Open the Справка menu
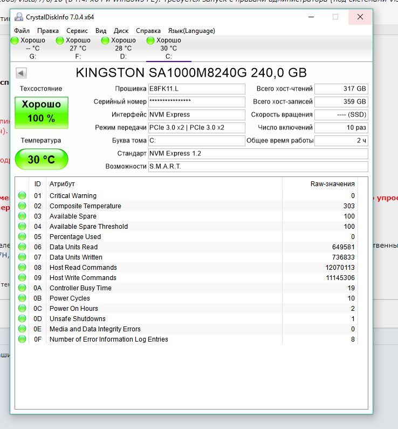This screenshot has height=429, width=398. 148,31
